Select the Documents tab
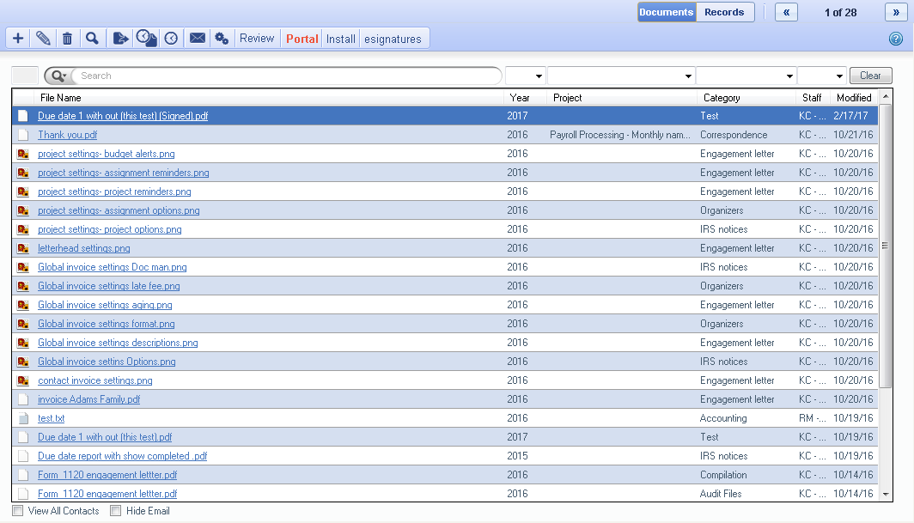The height and width of the screenshot is (523, 914). coord(667,12)
